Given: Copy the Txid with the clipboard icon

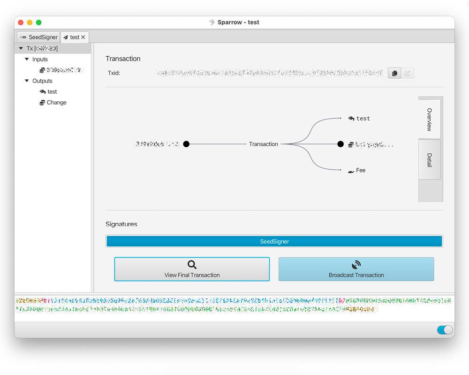Looking at the screenshot, I should point(394,73).
